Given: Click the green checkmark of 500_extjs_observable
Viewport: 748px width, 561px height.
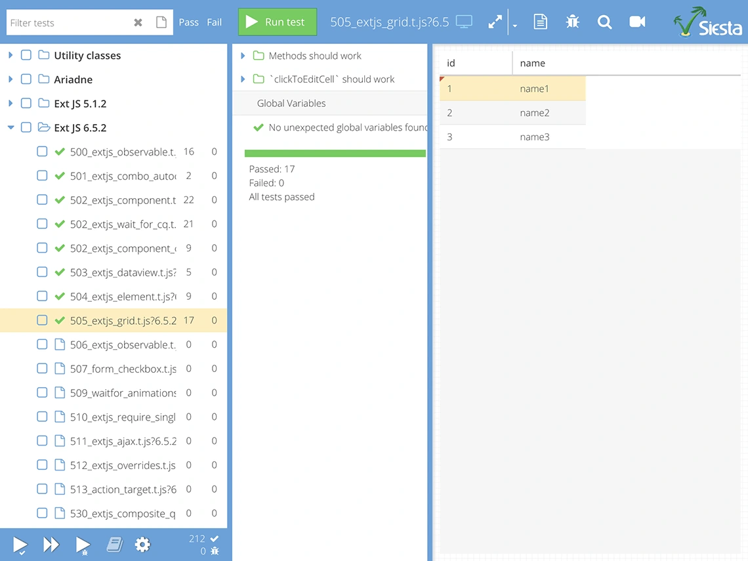Looking at the screenshot, I should click(x=60, y=152).
